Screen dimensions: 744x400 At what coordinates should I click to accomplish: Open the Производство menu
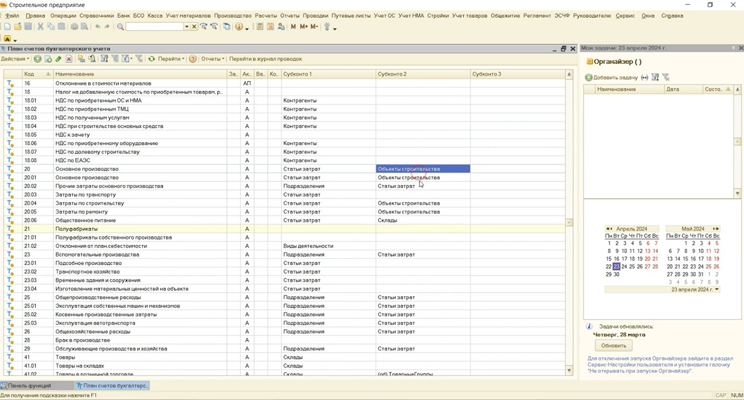[232, 16]
